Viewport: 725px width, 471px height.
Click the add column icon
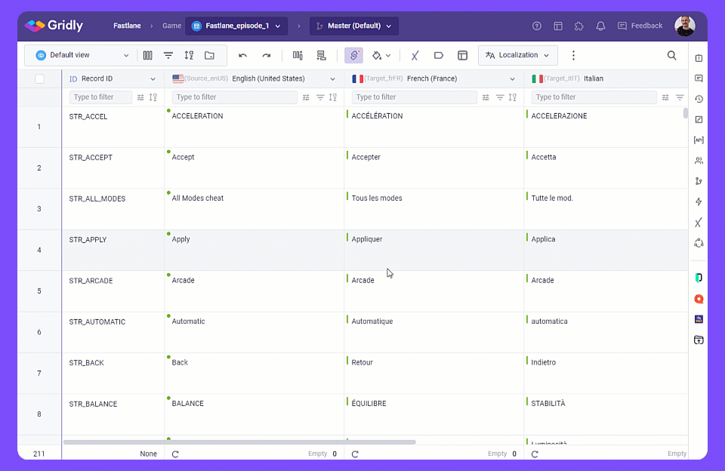298,55
